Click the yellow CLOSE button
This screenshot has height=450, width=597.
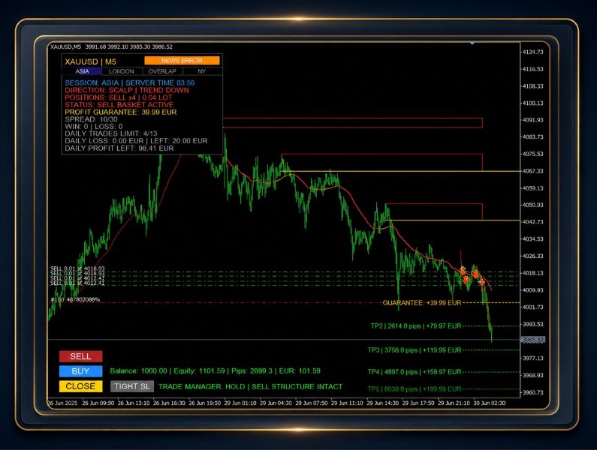80,386
